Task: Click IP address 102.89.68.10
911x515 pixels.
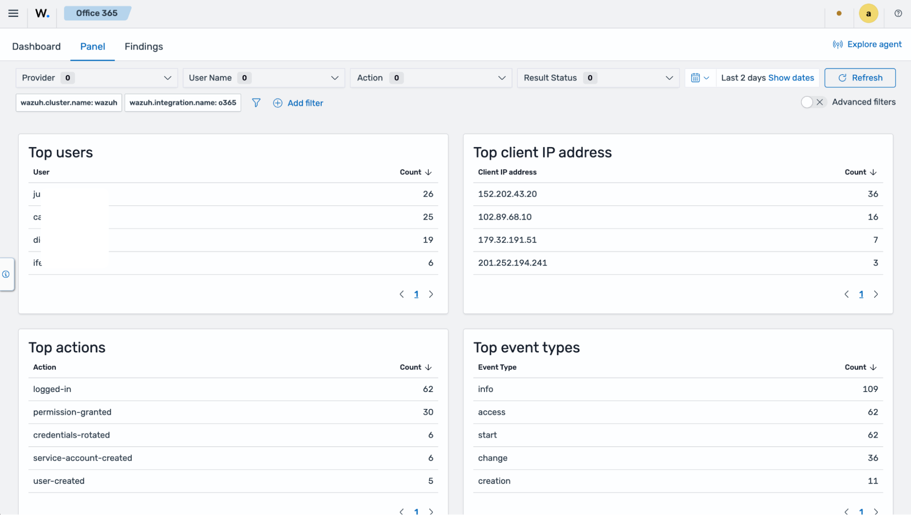Action: point(504,217)
